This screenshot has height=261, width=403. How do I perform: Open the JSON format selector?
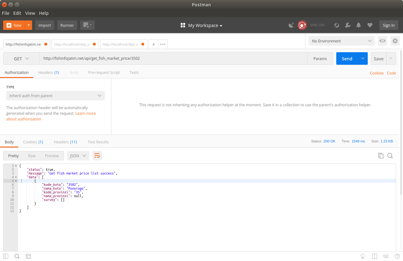78,155
